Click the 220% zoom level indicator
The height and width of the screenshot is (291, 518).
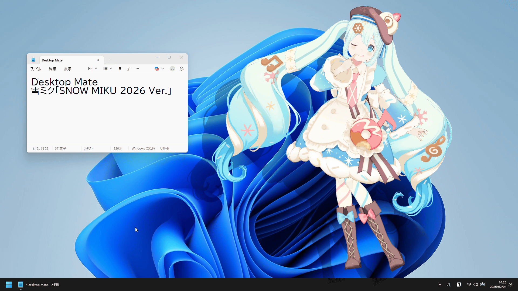[x=117, y=148]
